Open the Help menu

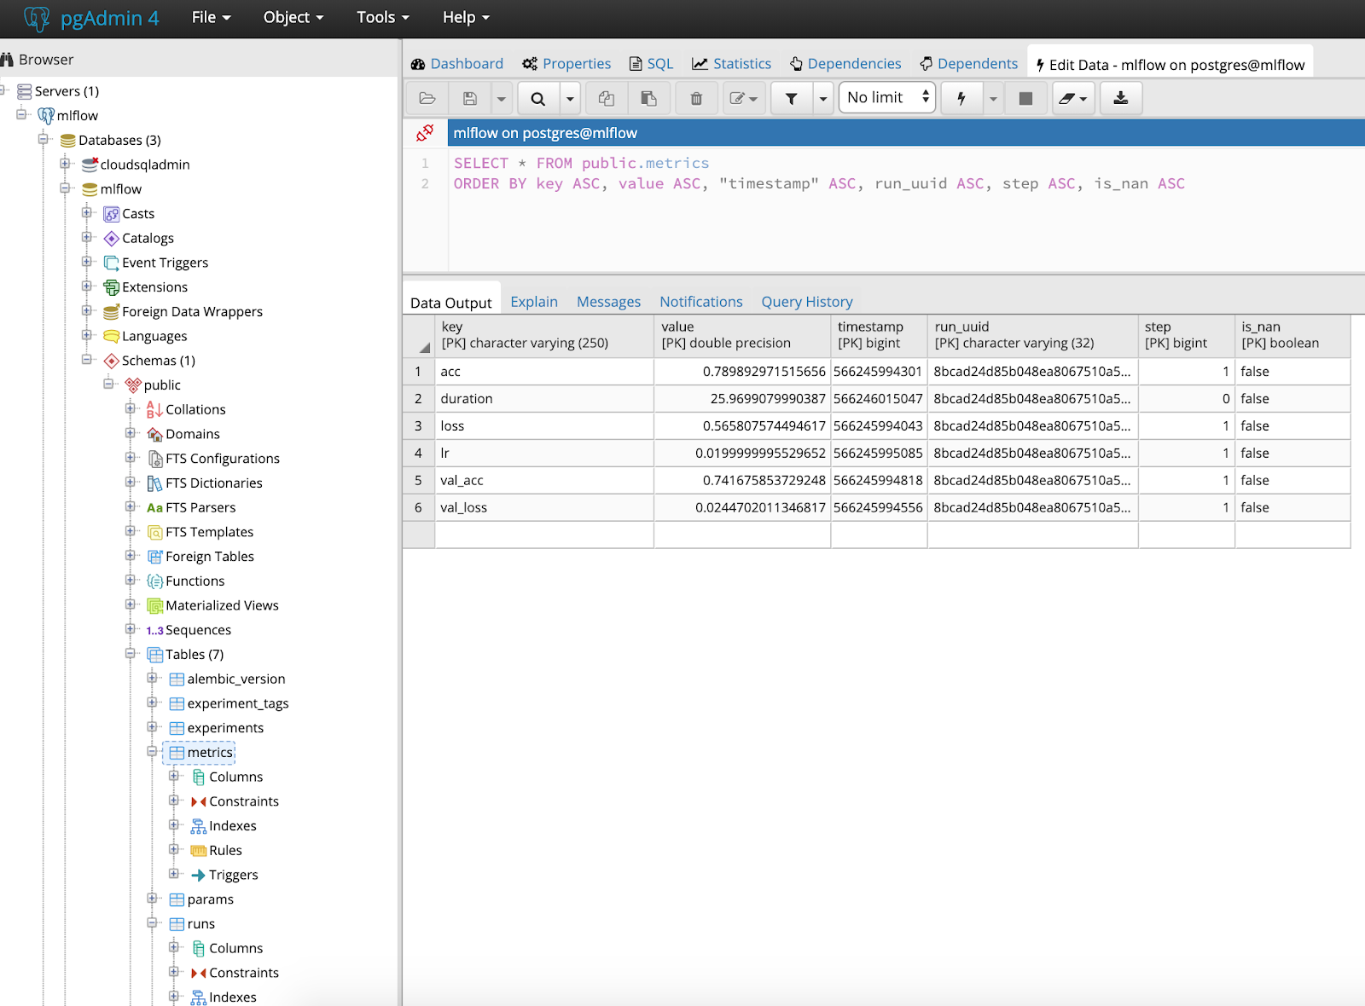466,18
